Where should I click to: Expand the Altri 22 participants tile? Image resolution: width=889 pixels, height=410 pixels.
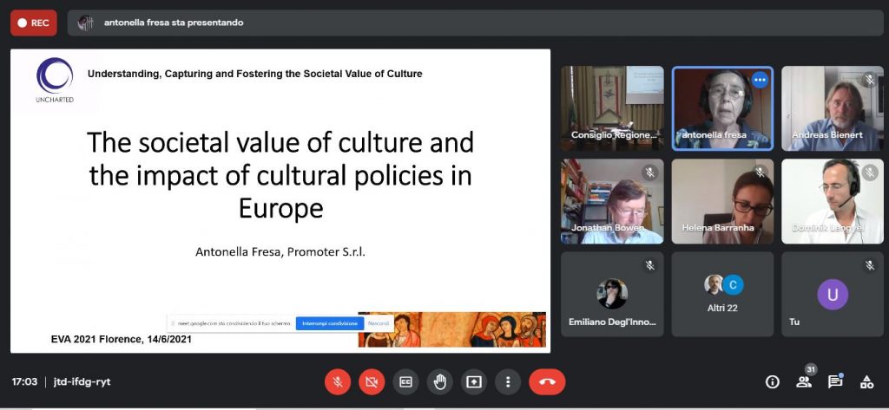[x=722, y=294]
